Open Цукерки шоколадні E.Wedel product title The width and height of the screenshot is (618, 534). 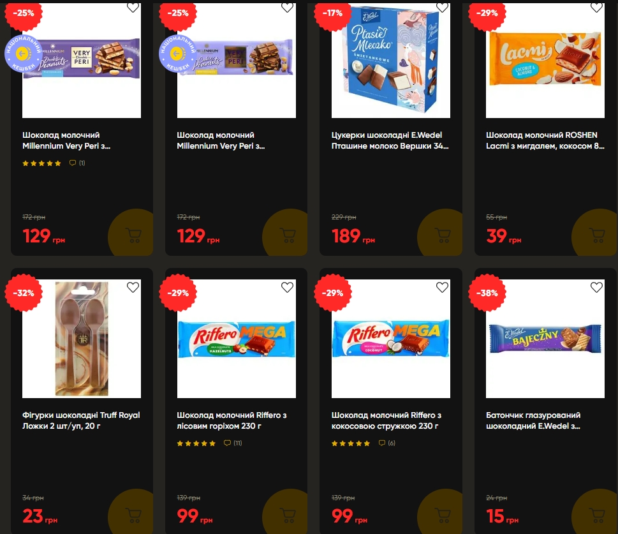click(390, 140)
